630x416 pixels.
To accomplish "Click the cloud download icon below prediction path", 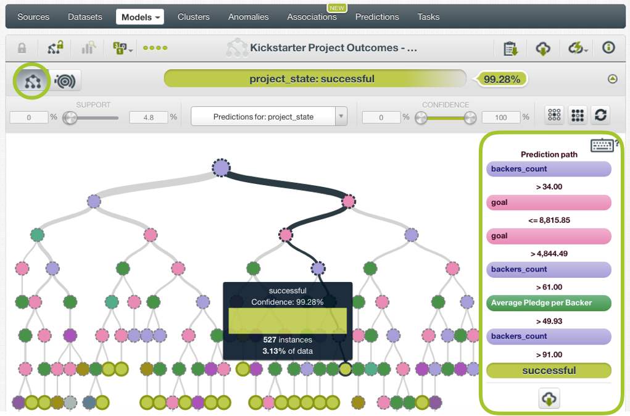I will 549,398.
